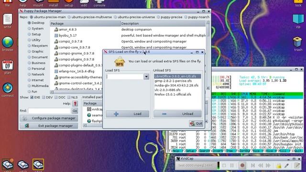Choose the Graphic category

point(36,52)
